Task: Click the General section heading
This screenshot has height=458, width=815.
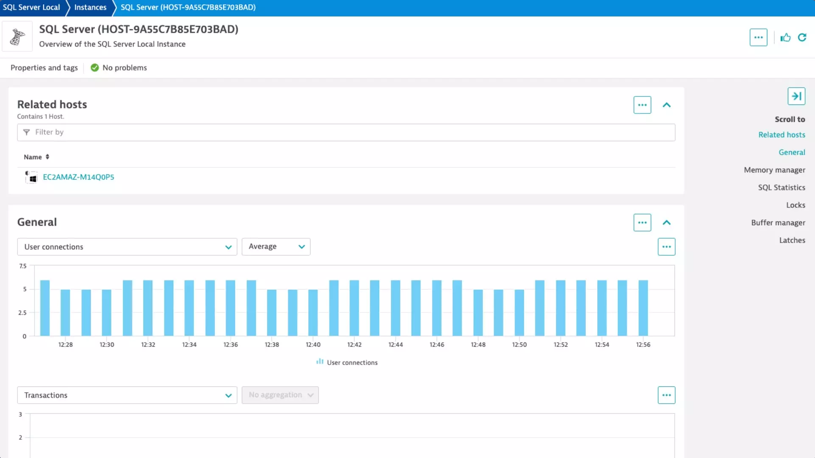Action: [x=37, y=222]
